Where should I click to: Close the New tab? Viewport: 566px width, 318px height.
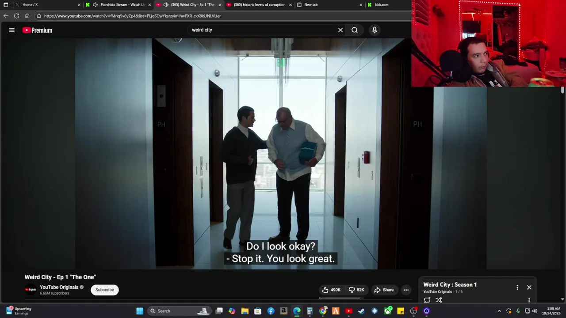click(361, 5)
